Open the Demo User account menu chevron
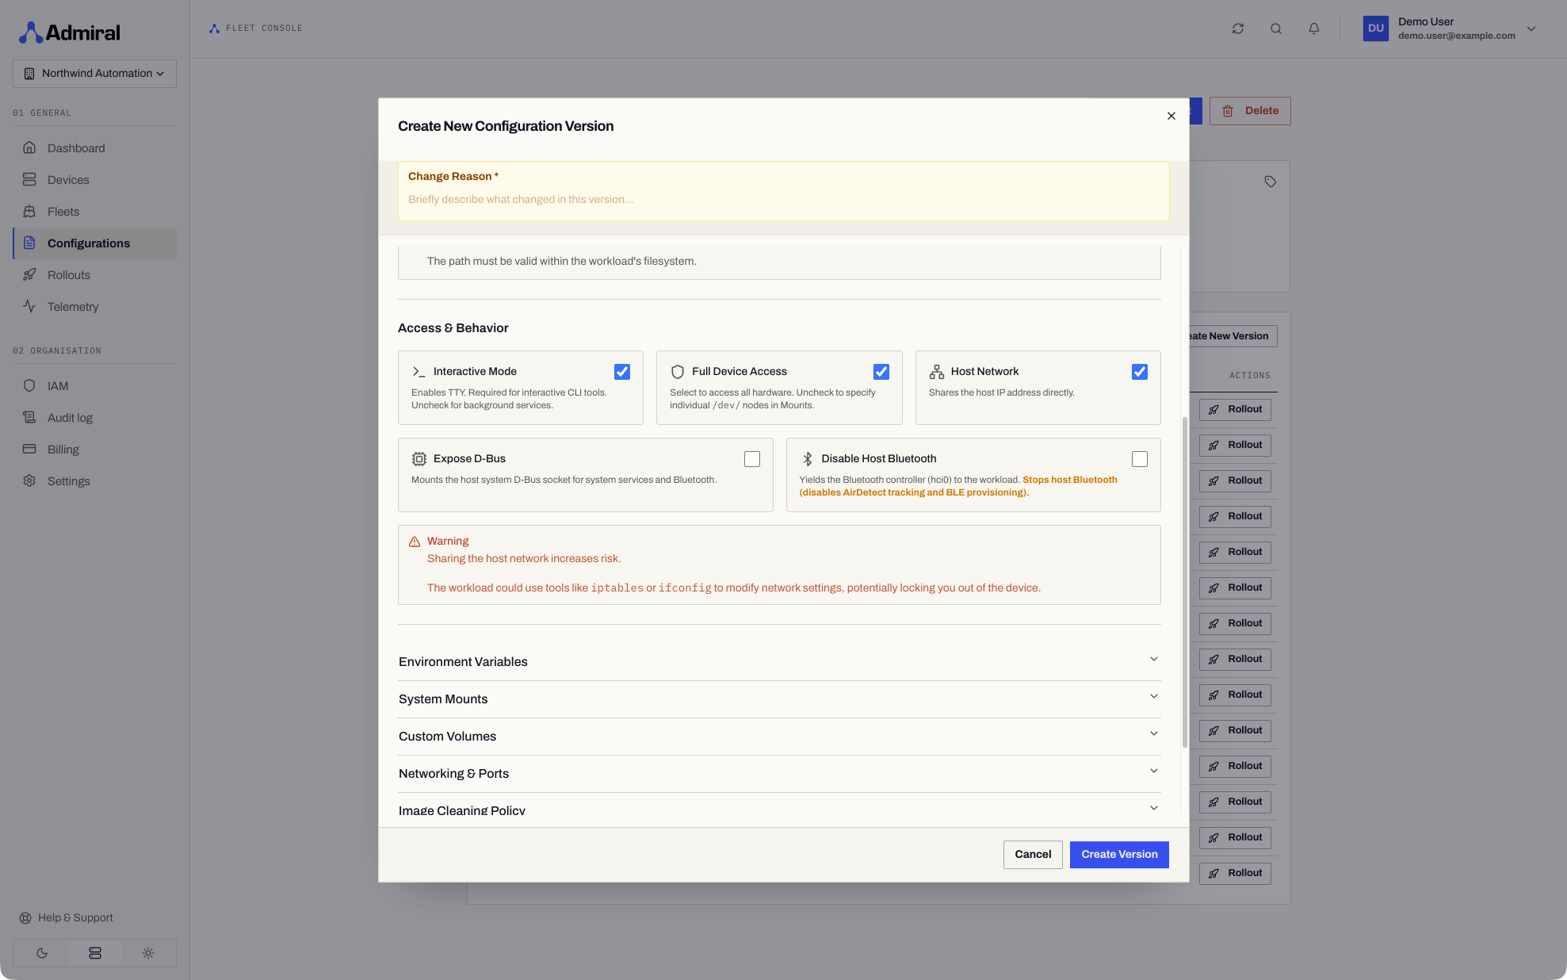 [x=1531, y=29]
